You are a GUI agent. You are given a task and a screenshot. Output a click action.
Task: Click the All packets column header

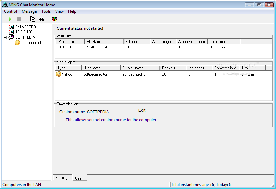click(x=137, y=42)
